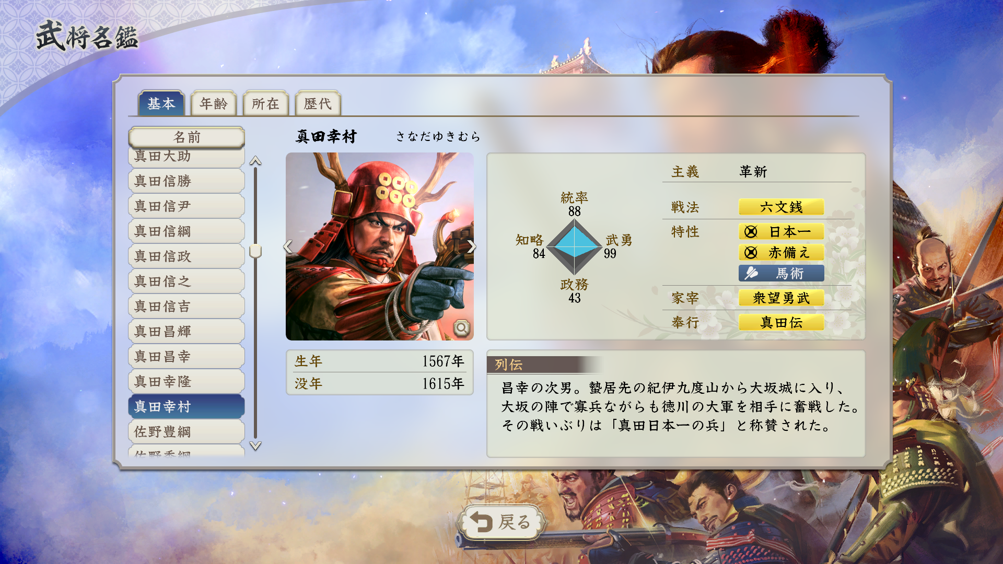Show the next portrait with the right arrow
Image resolution: width=1003 pixels, height=564 pixels.
[471, 246]
